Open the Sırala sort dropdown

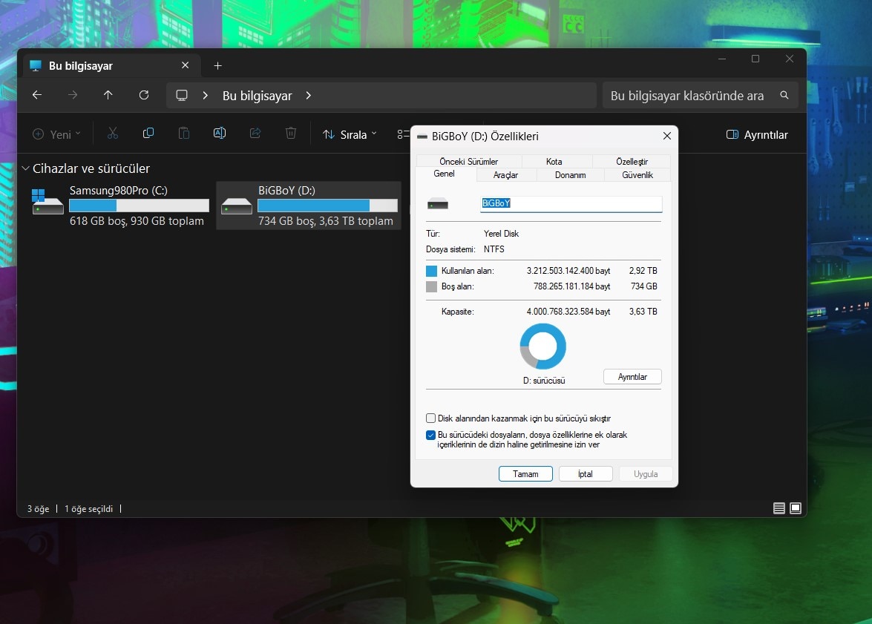pos(350,134)
